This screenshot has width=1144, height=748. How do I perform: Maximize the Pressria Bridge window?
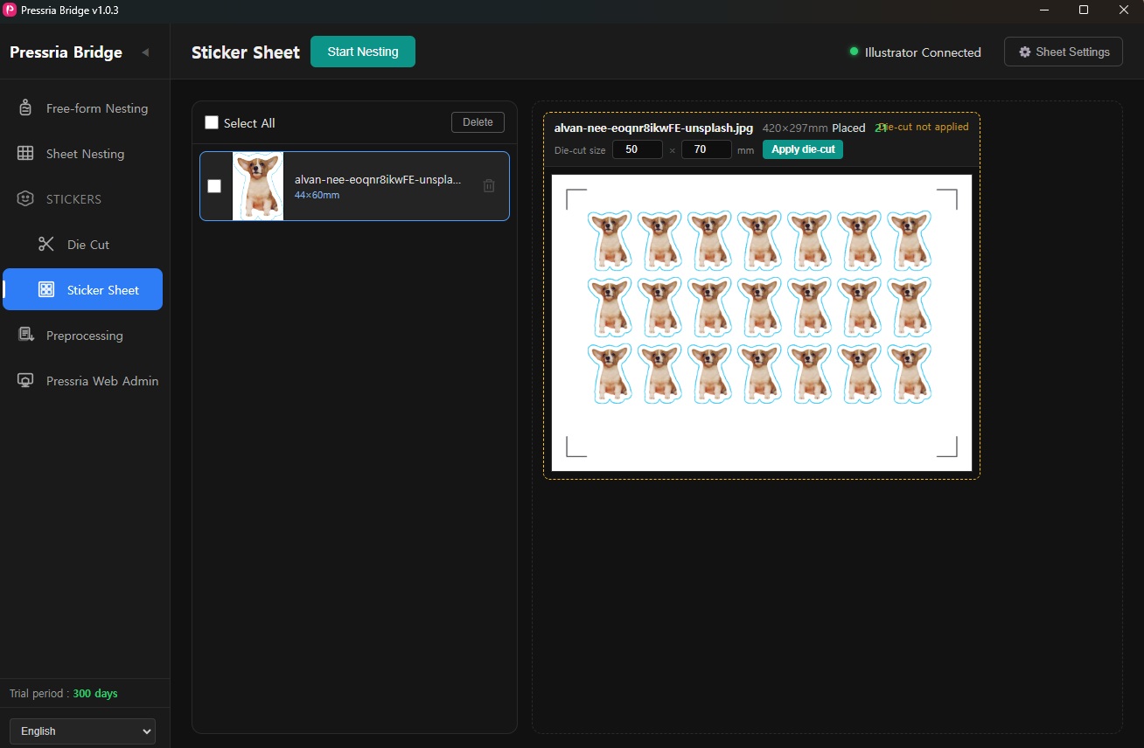tap(1084, 10)
